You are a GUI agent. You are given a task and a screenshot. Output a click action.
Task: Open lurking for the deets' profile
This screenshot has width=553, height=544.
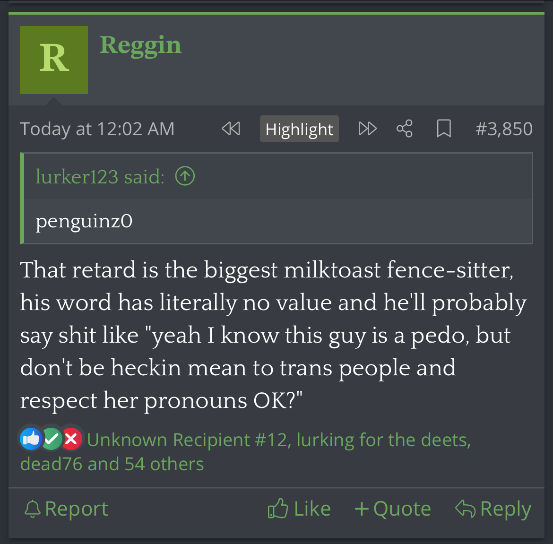coord(383,440)
